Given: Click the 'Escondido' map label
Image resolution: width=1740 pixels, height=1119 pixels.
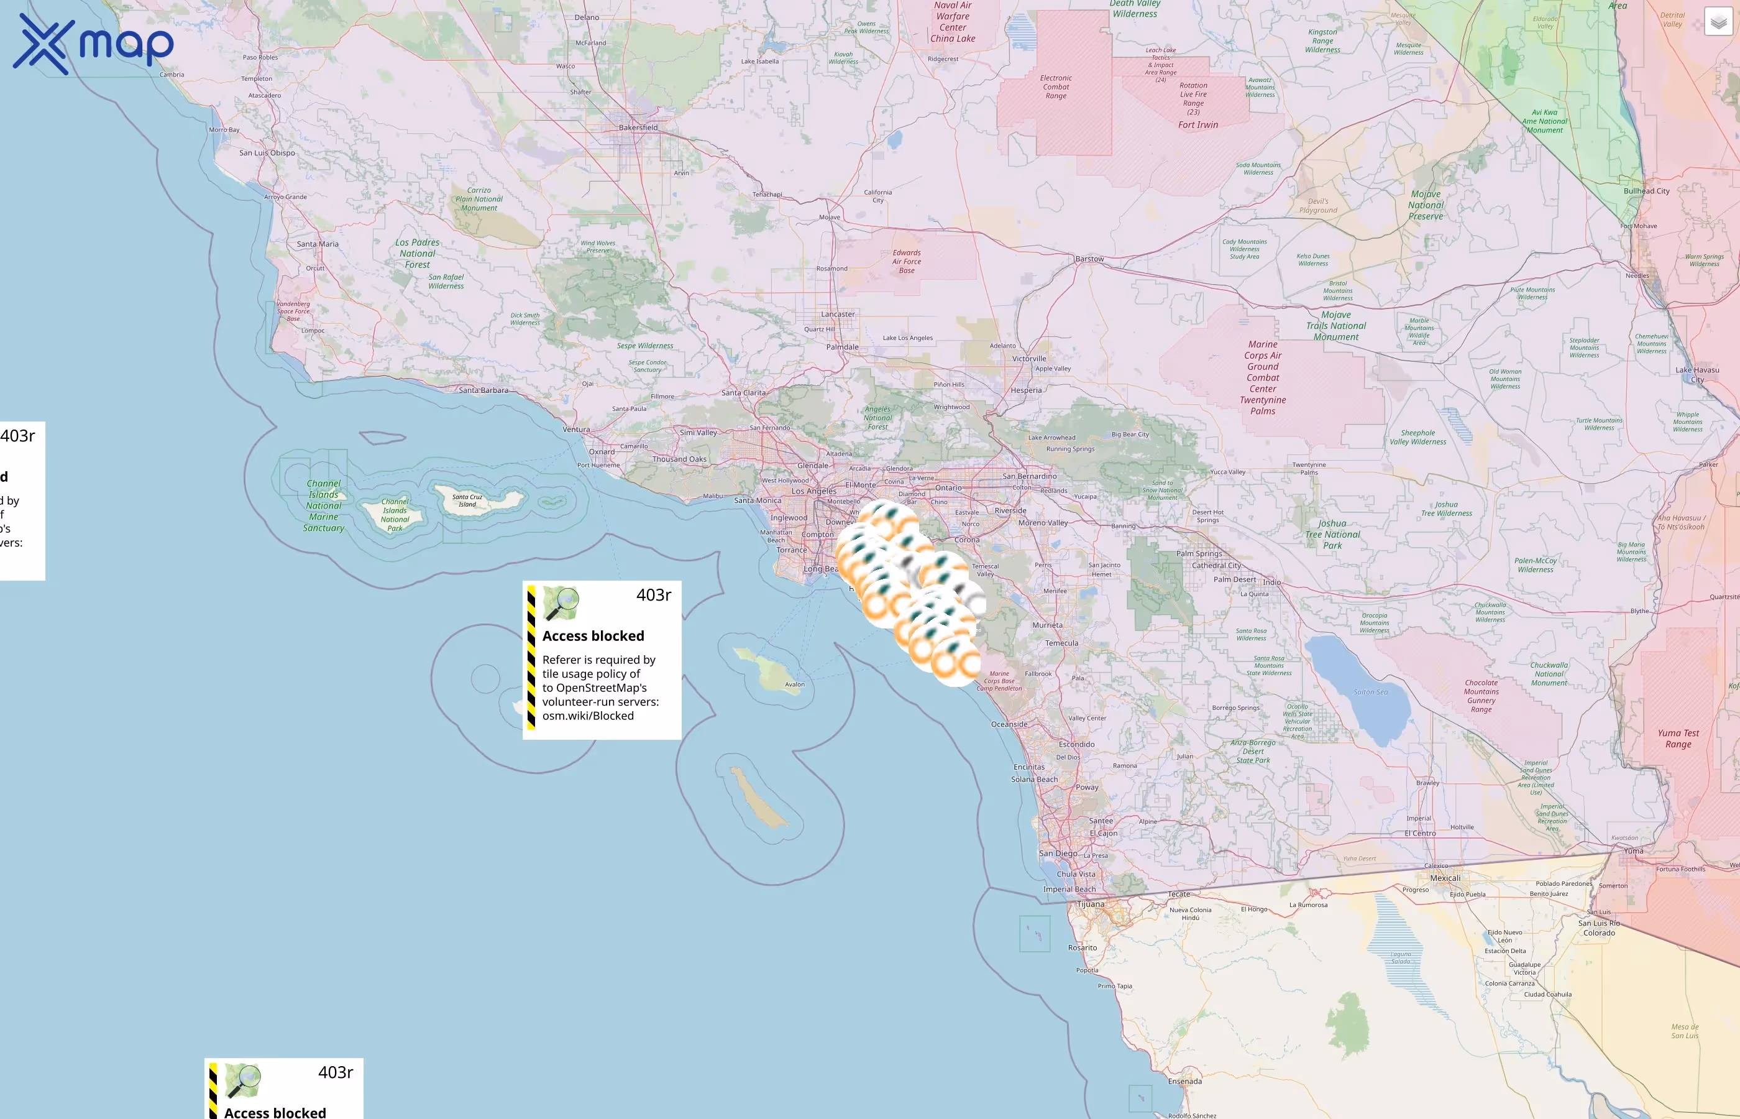Looking at the screenshot, I should [x=1076, y=745].
